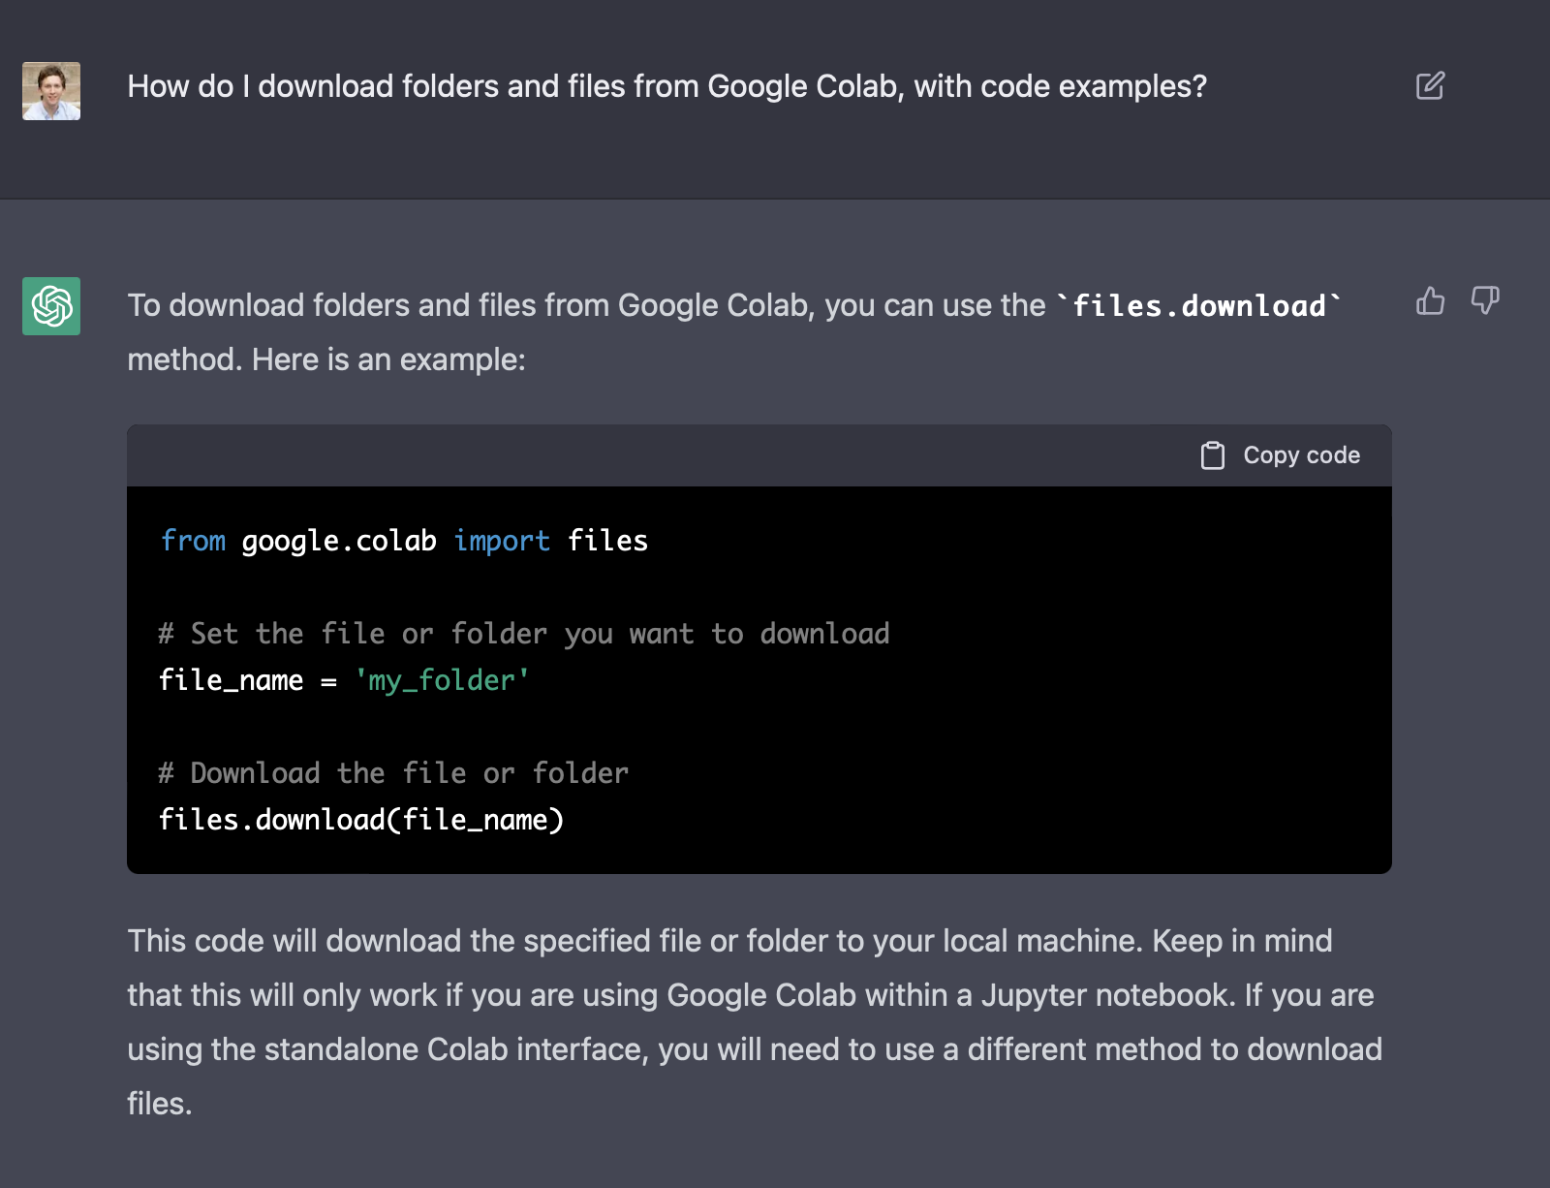1550x1188 pixels.
Task: Click the ChatGPT logo avatar
Action: click(x=51, y=306)
